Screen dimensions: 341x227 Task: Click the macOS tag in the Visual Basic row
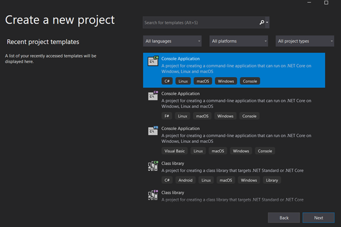(x=218, y=151)
